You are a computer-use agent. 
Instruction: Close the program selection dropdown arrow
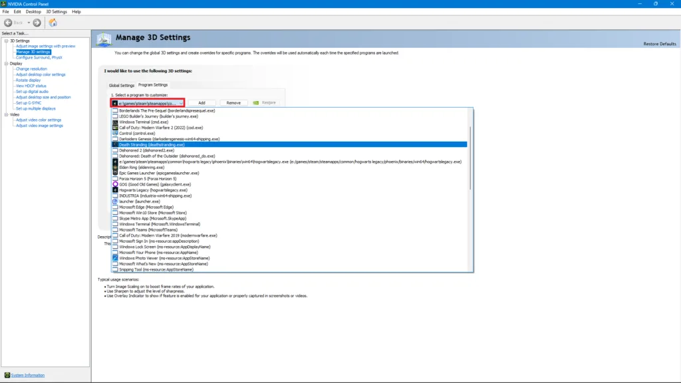click(x=181, y=103)
